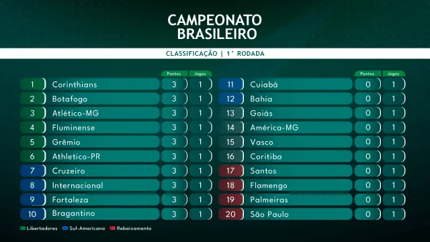Image resolution: width=430 pixels, height=242 pixels.
Task: Click Fluminense's points value
Action: (x=175, y=128)
